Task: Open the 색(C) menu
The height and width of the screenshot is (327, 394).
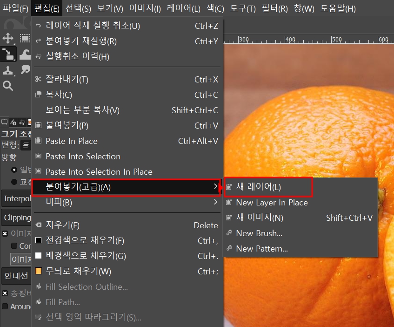Action: [215, 8]
